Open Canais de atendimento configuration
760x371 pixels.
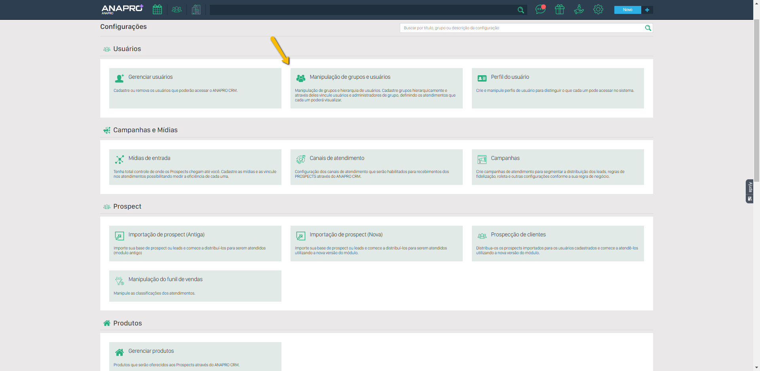(376, 167)
